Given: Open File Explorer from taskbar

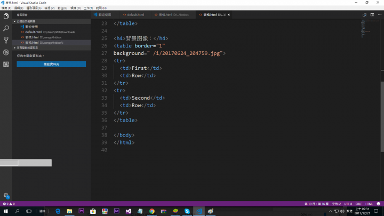Looking at the screenshot, I should click(69, 211).
